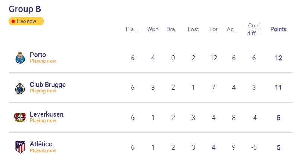Click the Porto club crest icon
This screenshot has height=163, width=297.
tap(20, 58)
